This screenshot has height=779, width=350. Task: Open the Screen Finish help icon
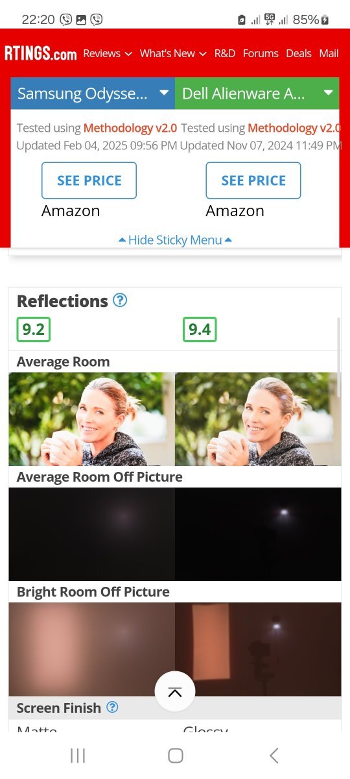click(x=112, y=708)
